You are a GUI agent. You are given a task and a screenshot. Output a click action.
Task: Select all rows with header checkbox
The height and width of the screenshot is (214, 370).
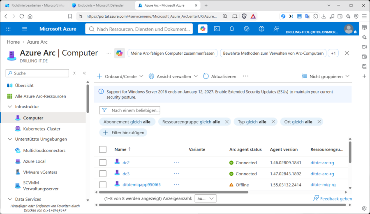103,149
